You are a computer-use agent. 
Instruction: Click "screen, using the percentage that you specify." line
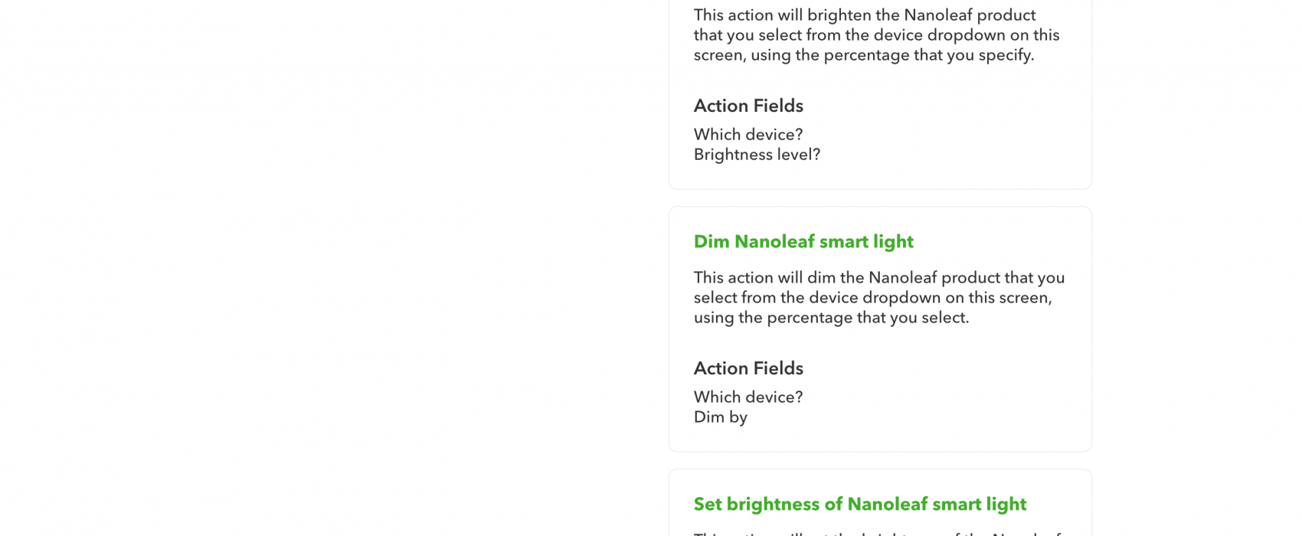pos(864,55)
